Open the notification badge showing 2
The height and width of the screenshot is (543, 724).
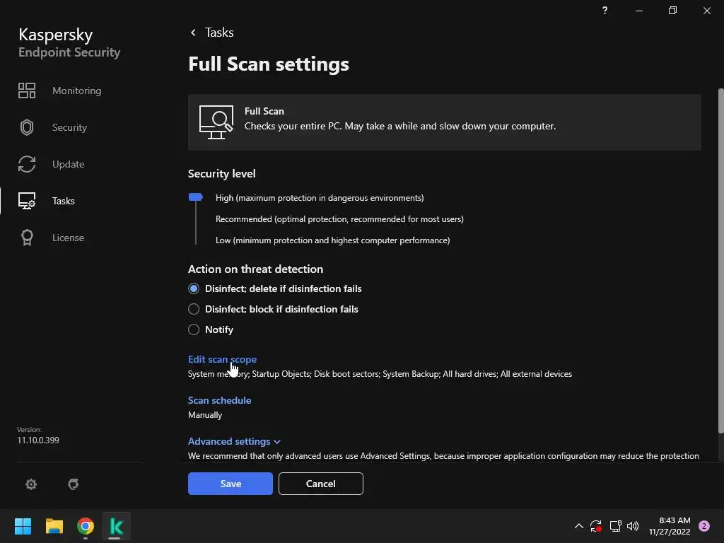[x=704, y=526]
